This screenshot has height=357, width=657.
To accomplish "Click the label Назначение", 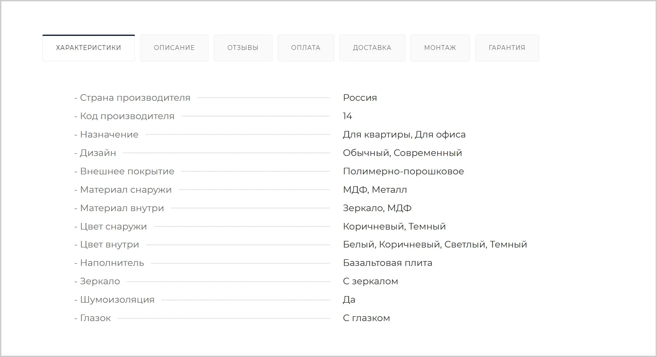I will [109, 134].
